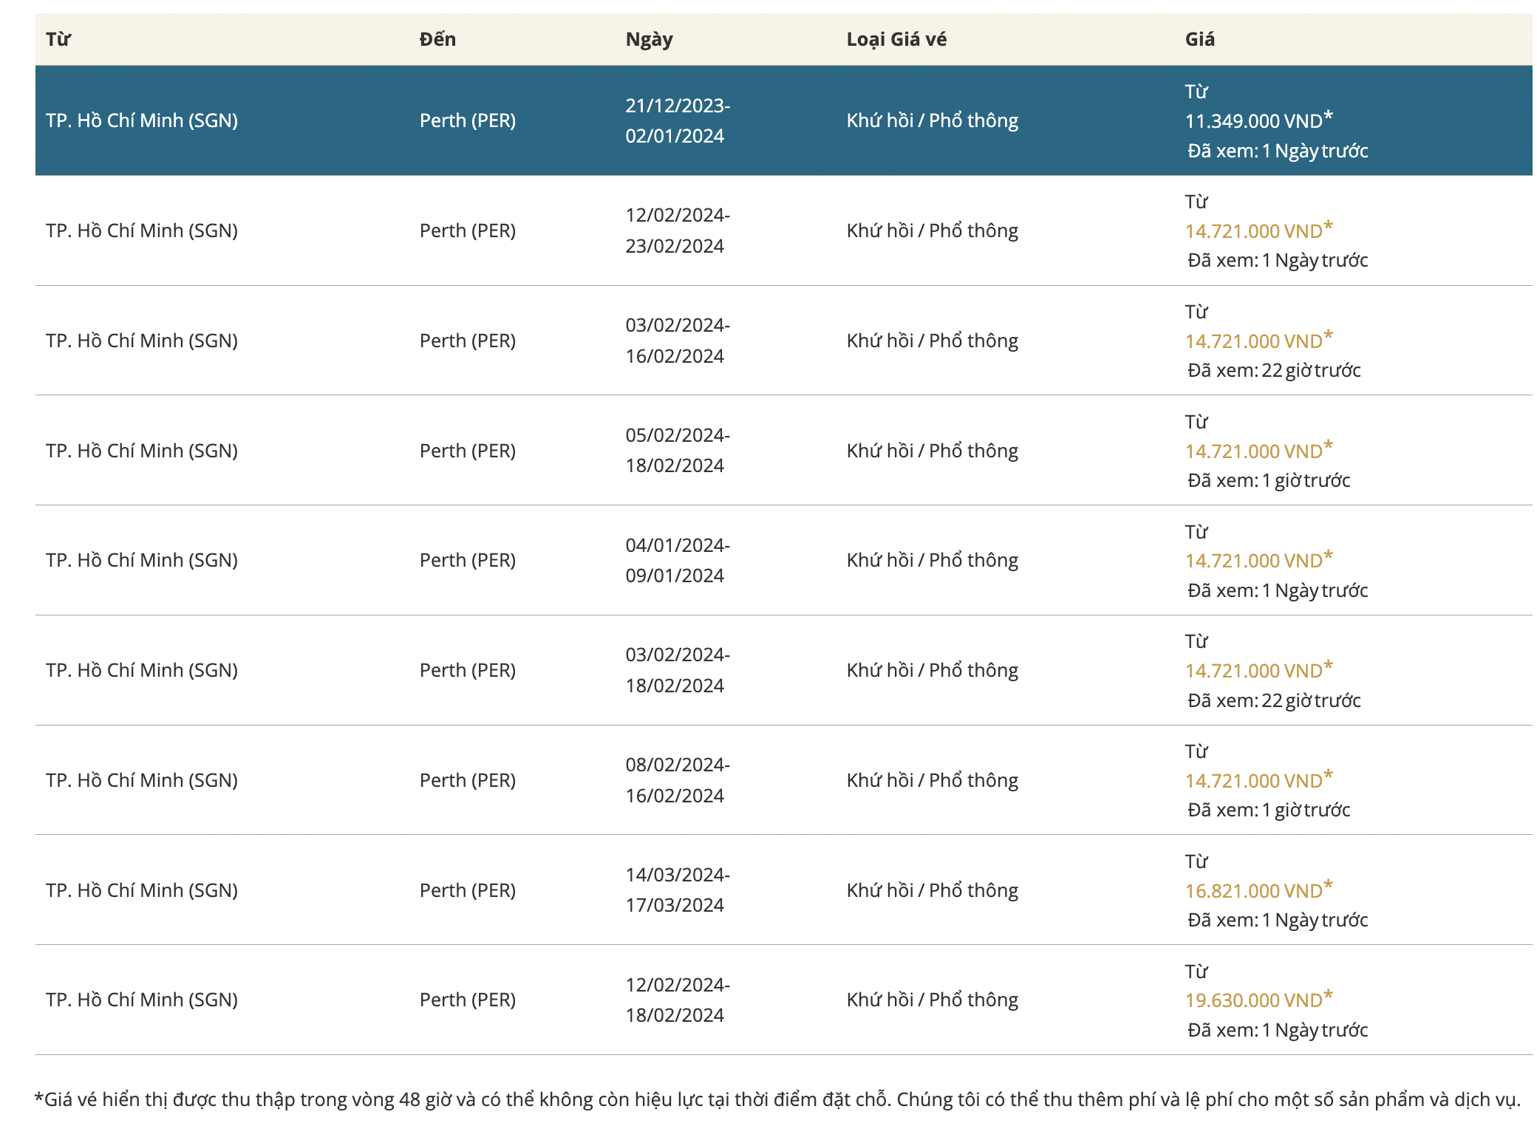Select the highlighted 21/12/2023-02/01/2024 fare row
The height and width of the screenshot is (1126, 1537).
677,120
